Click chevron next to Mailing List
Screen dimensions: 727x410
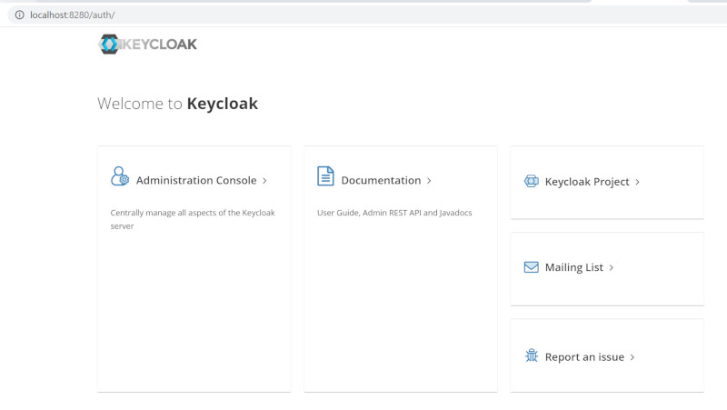point(612,268)
